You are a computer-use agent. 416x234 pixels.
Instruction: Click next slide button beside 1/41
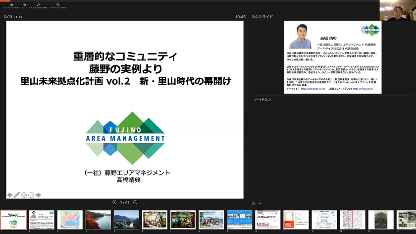(135, 202)
